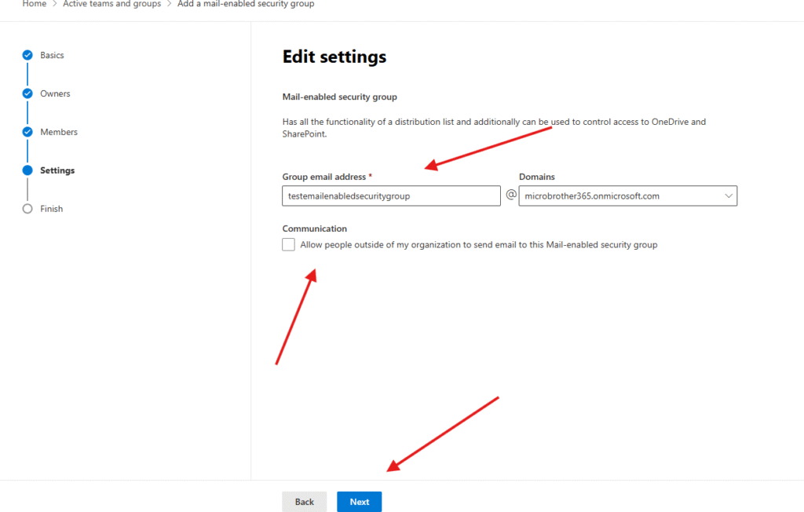Focus the Group email address field
The width and height of the screenshot is (804, 512).
click(x=391, y=196)
